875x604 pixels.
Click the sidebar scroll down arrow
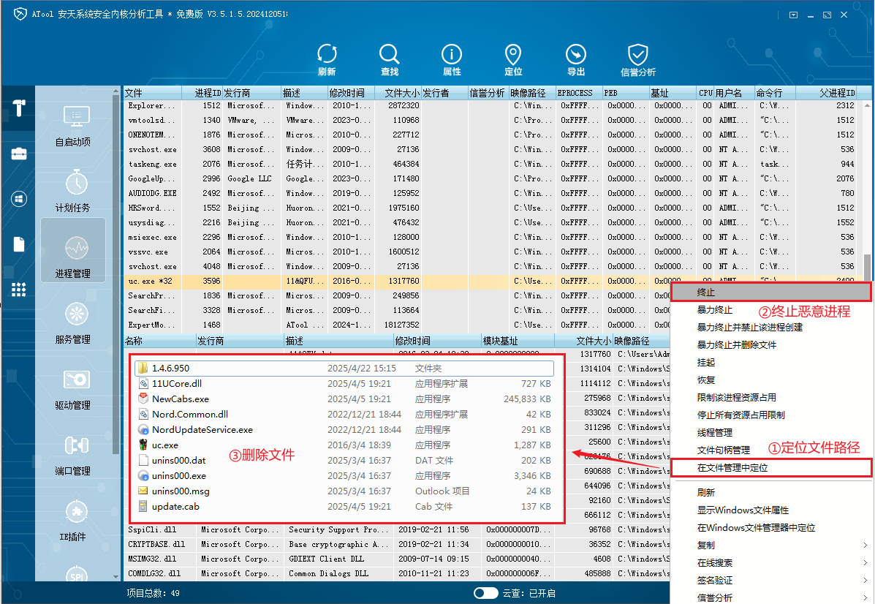pos(116,577)
